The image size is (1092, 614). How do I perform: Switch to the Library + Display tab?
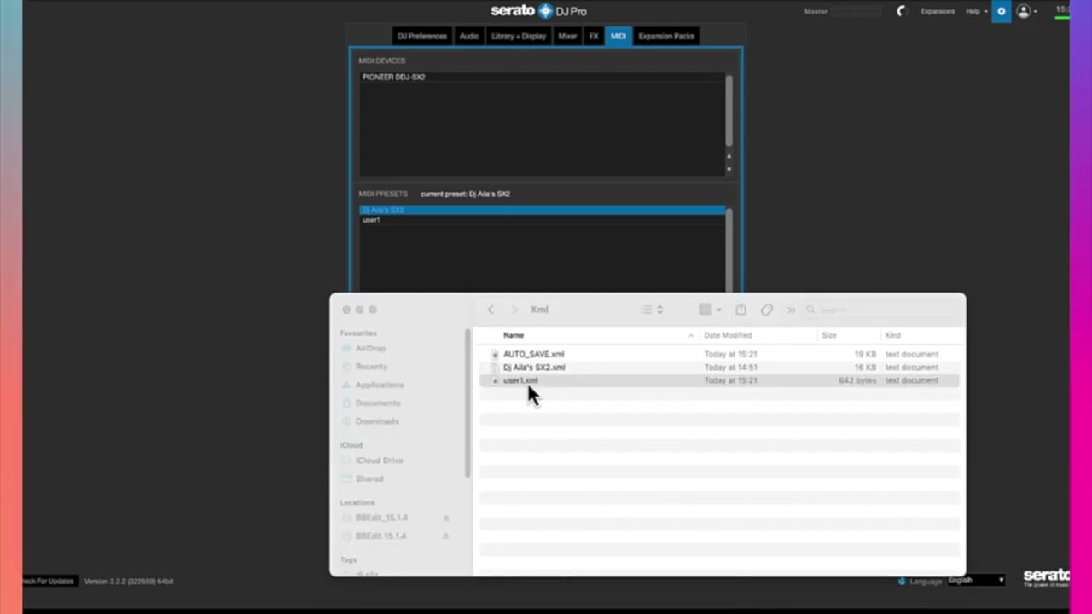click(519, 36)
